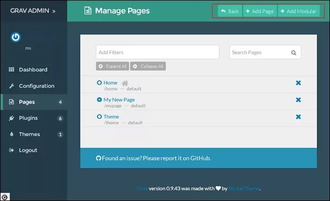Toggle the circle icon beside Theme
This screenshot has height=201, width=330.
(x=100, y=117)
